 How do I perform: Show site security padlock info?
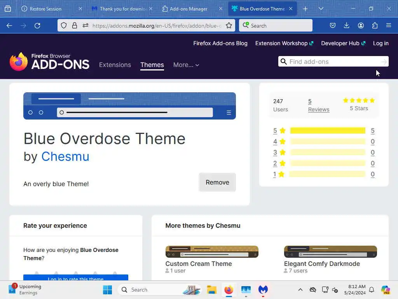[x=74, y=25]
